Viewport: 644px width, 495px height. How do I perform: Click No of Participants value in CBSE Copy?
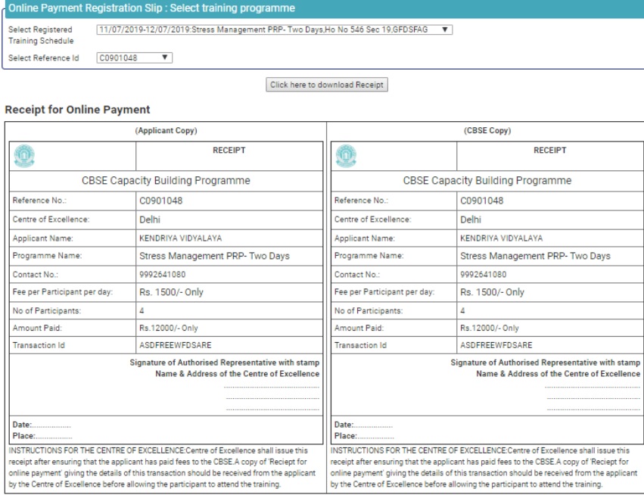pos(462,311)
